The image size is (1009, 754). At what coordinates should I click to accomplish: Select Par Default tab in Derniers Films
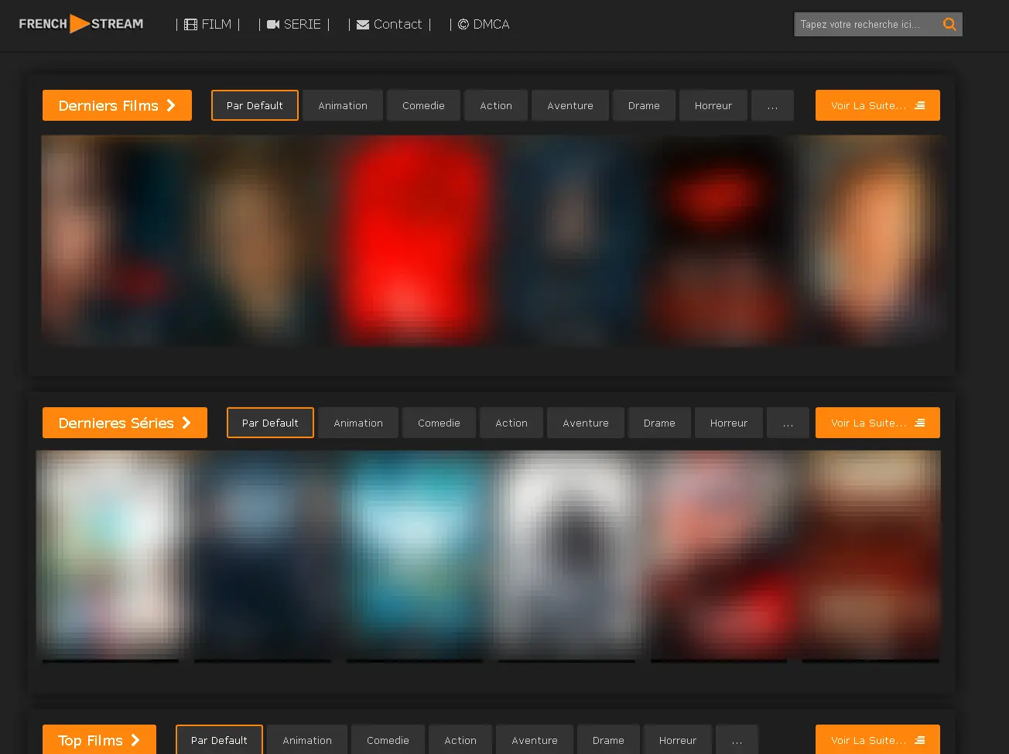tap(255, 105)
